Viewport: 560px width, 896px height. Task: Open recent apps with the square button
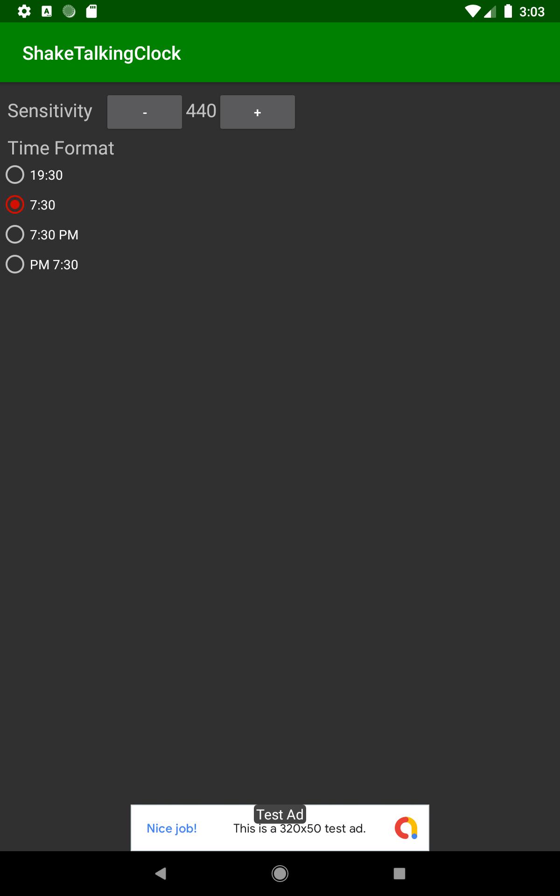pos(399,873)
